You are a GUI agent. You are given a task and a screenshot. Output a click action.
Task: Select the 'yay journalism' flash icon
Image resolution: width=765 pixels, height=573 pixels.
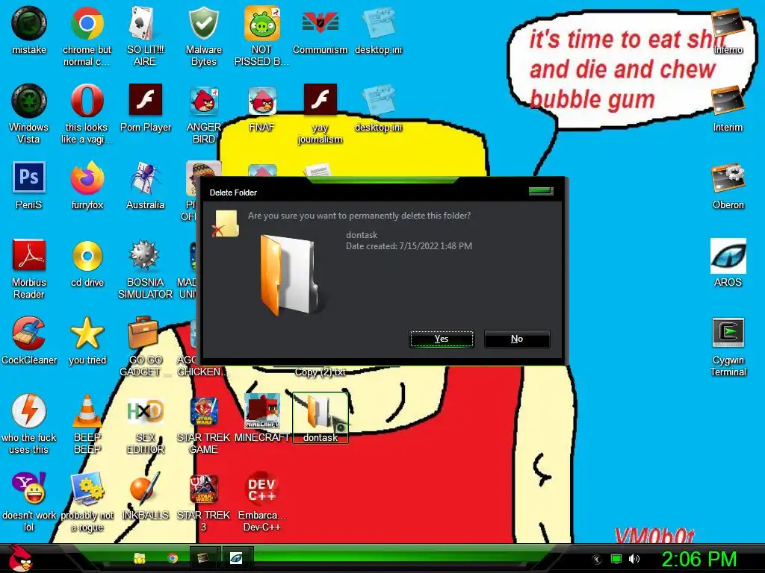(320, 114)
